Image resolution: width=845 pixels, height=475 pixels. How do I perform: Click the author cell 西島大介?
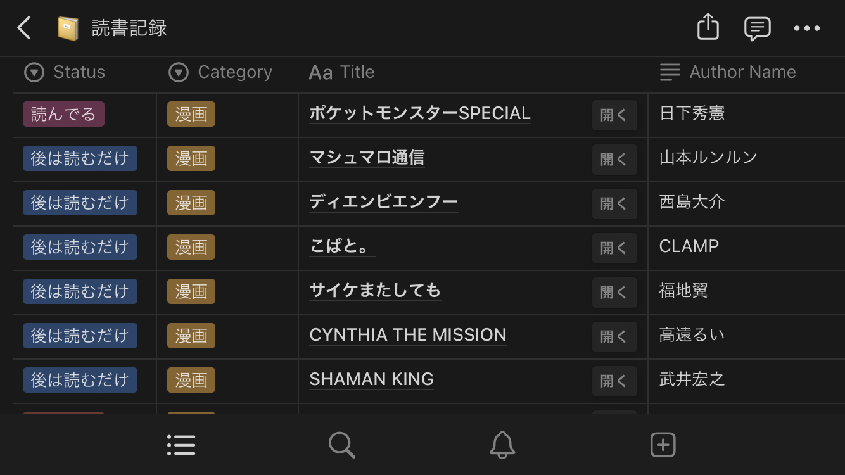[x=692, y=202]
